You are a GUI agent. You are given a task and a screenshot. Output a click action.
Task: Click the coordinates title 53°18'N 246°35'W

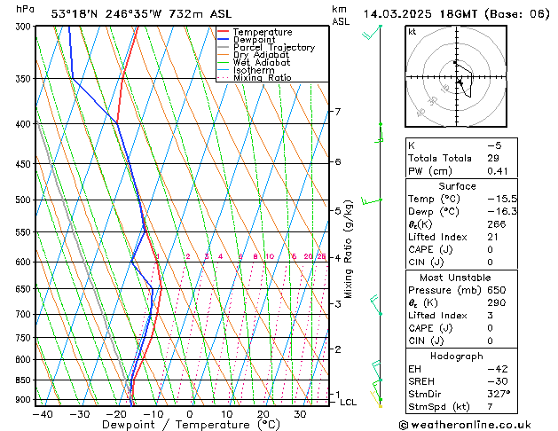tap(106, 14)
